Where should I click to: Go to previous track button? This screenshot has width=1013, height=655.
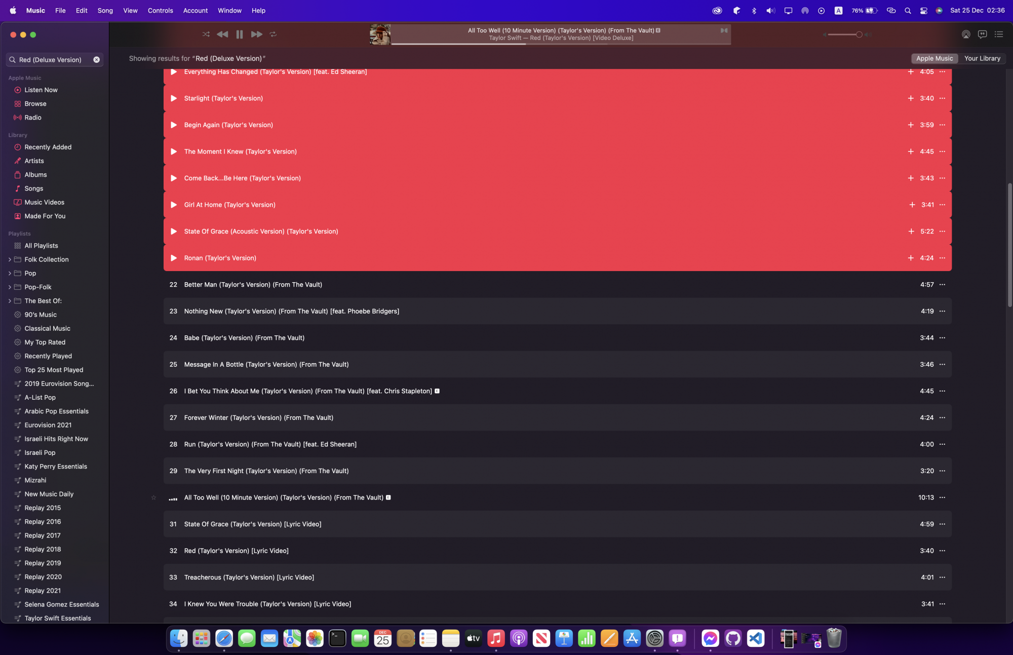[222, 34]
